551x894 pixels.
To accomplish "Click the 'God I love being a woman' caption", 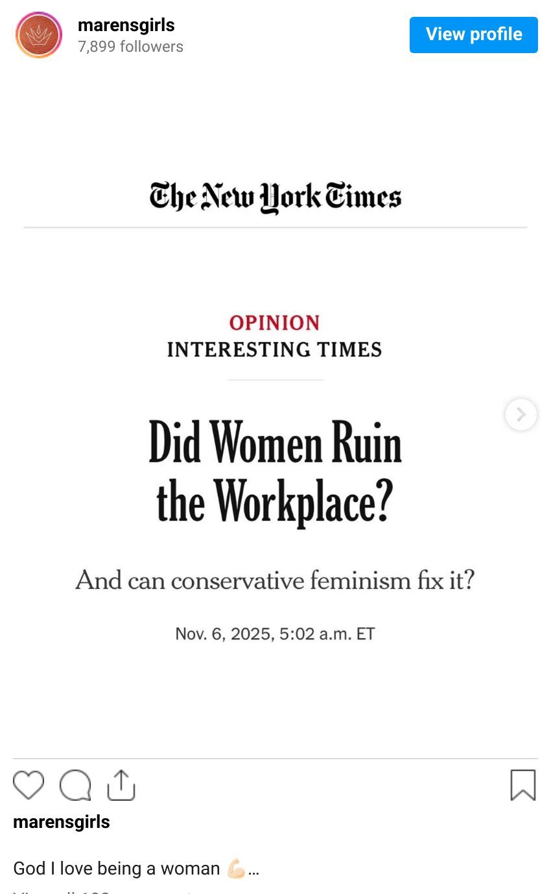I will point(117,869).
